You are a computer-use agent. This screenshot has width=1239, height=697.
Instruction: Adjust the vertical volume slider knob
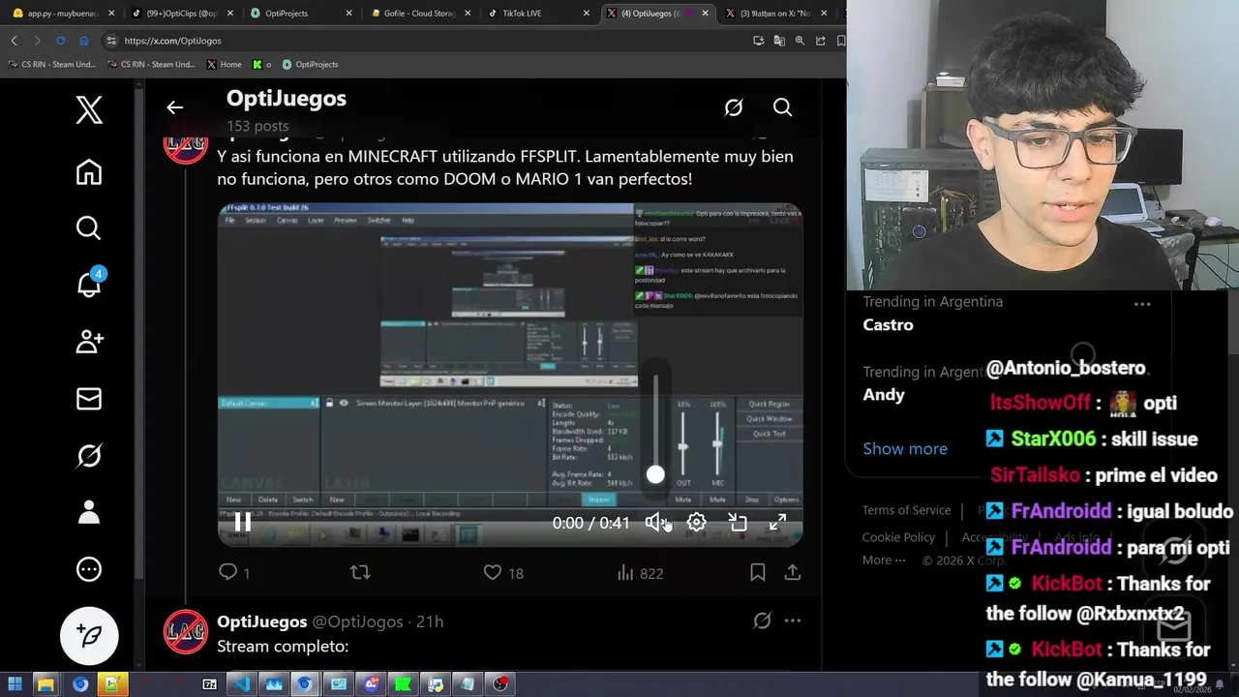point(655,474)
